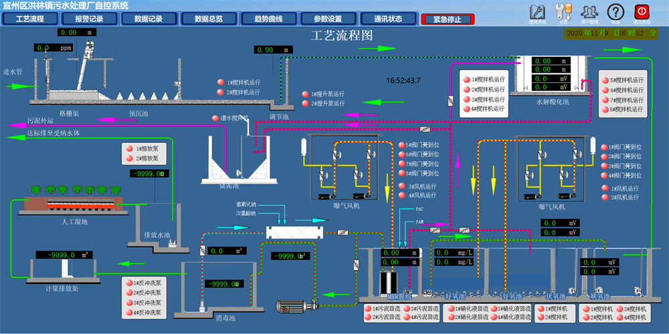Viewport: 669px width, 334px height.
Task: Click the 1#反冲洗泵 indicator lamp
Action: point(129,283)
